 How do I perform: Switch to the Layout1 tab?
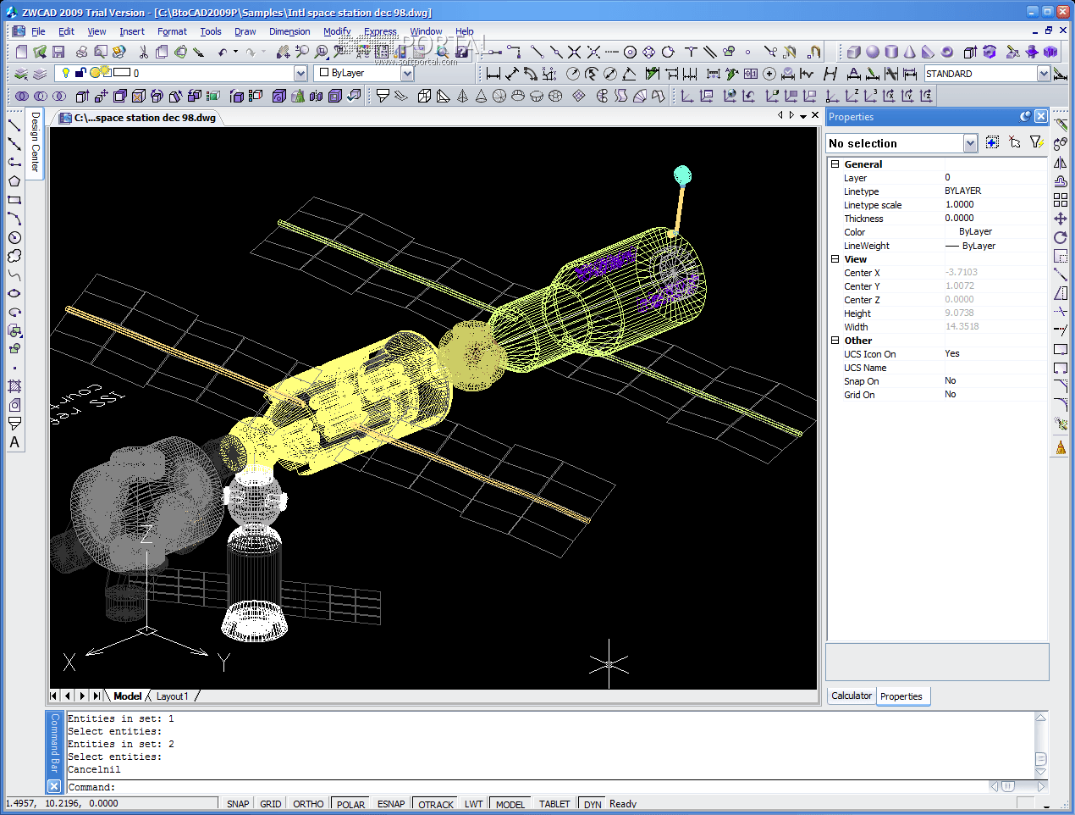coord(172,696)
